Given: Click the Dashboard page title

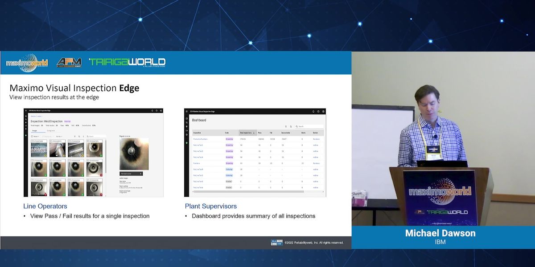Looking at the screenshot, I should click(199, 120).
